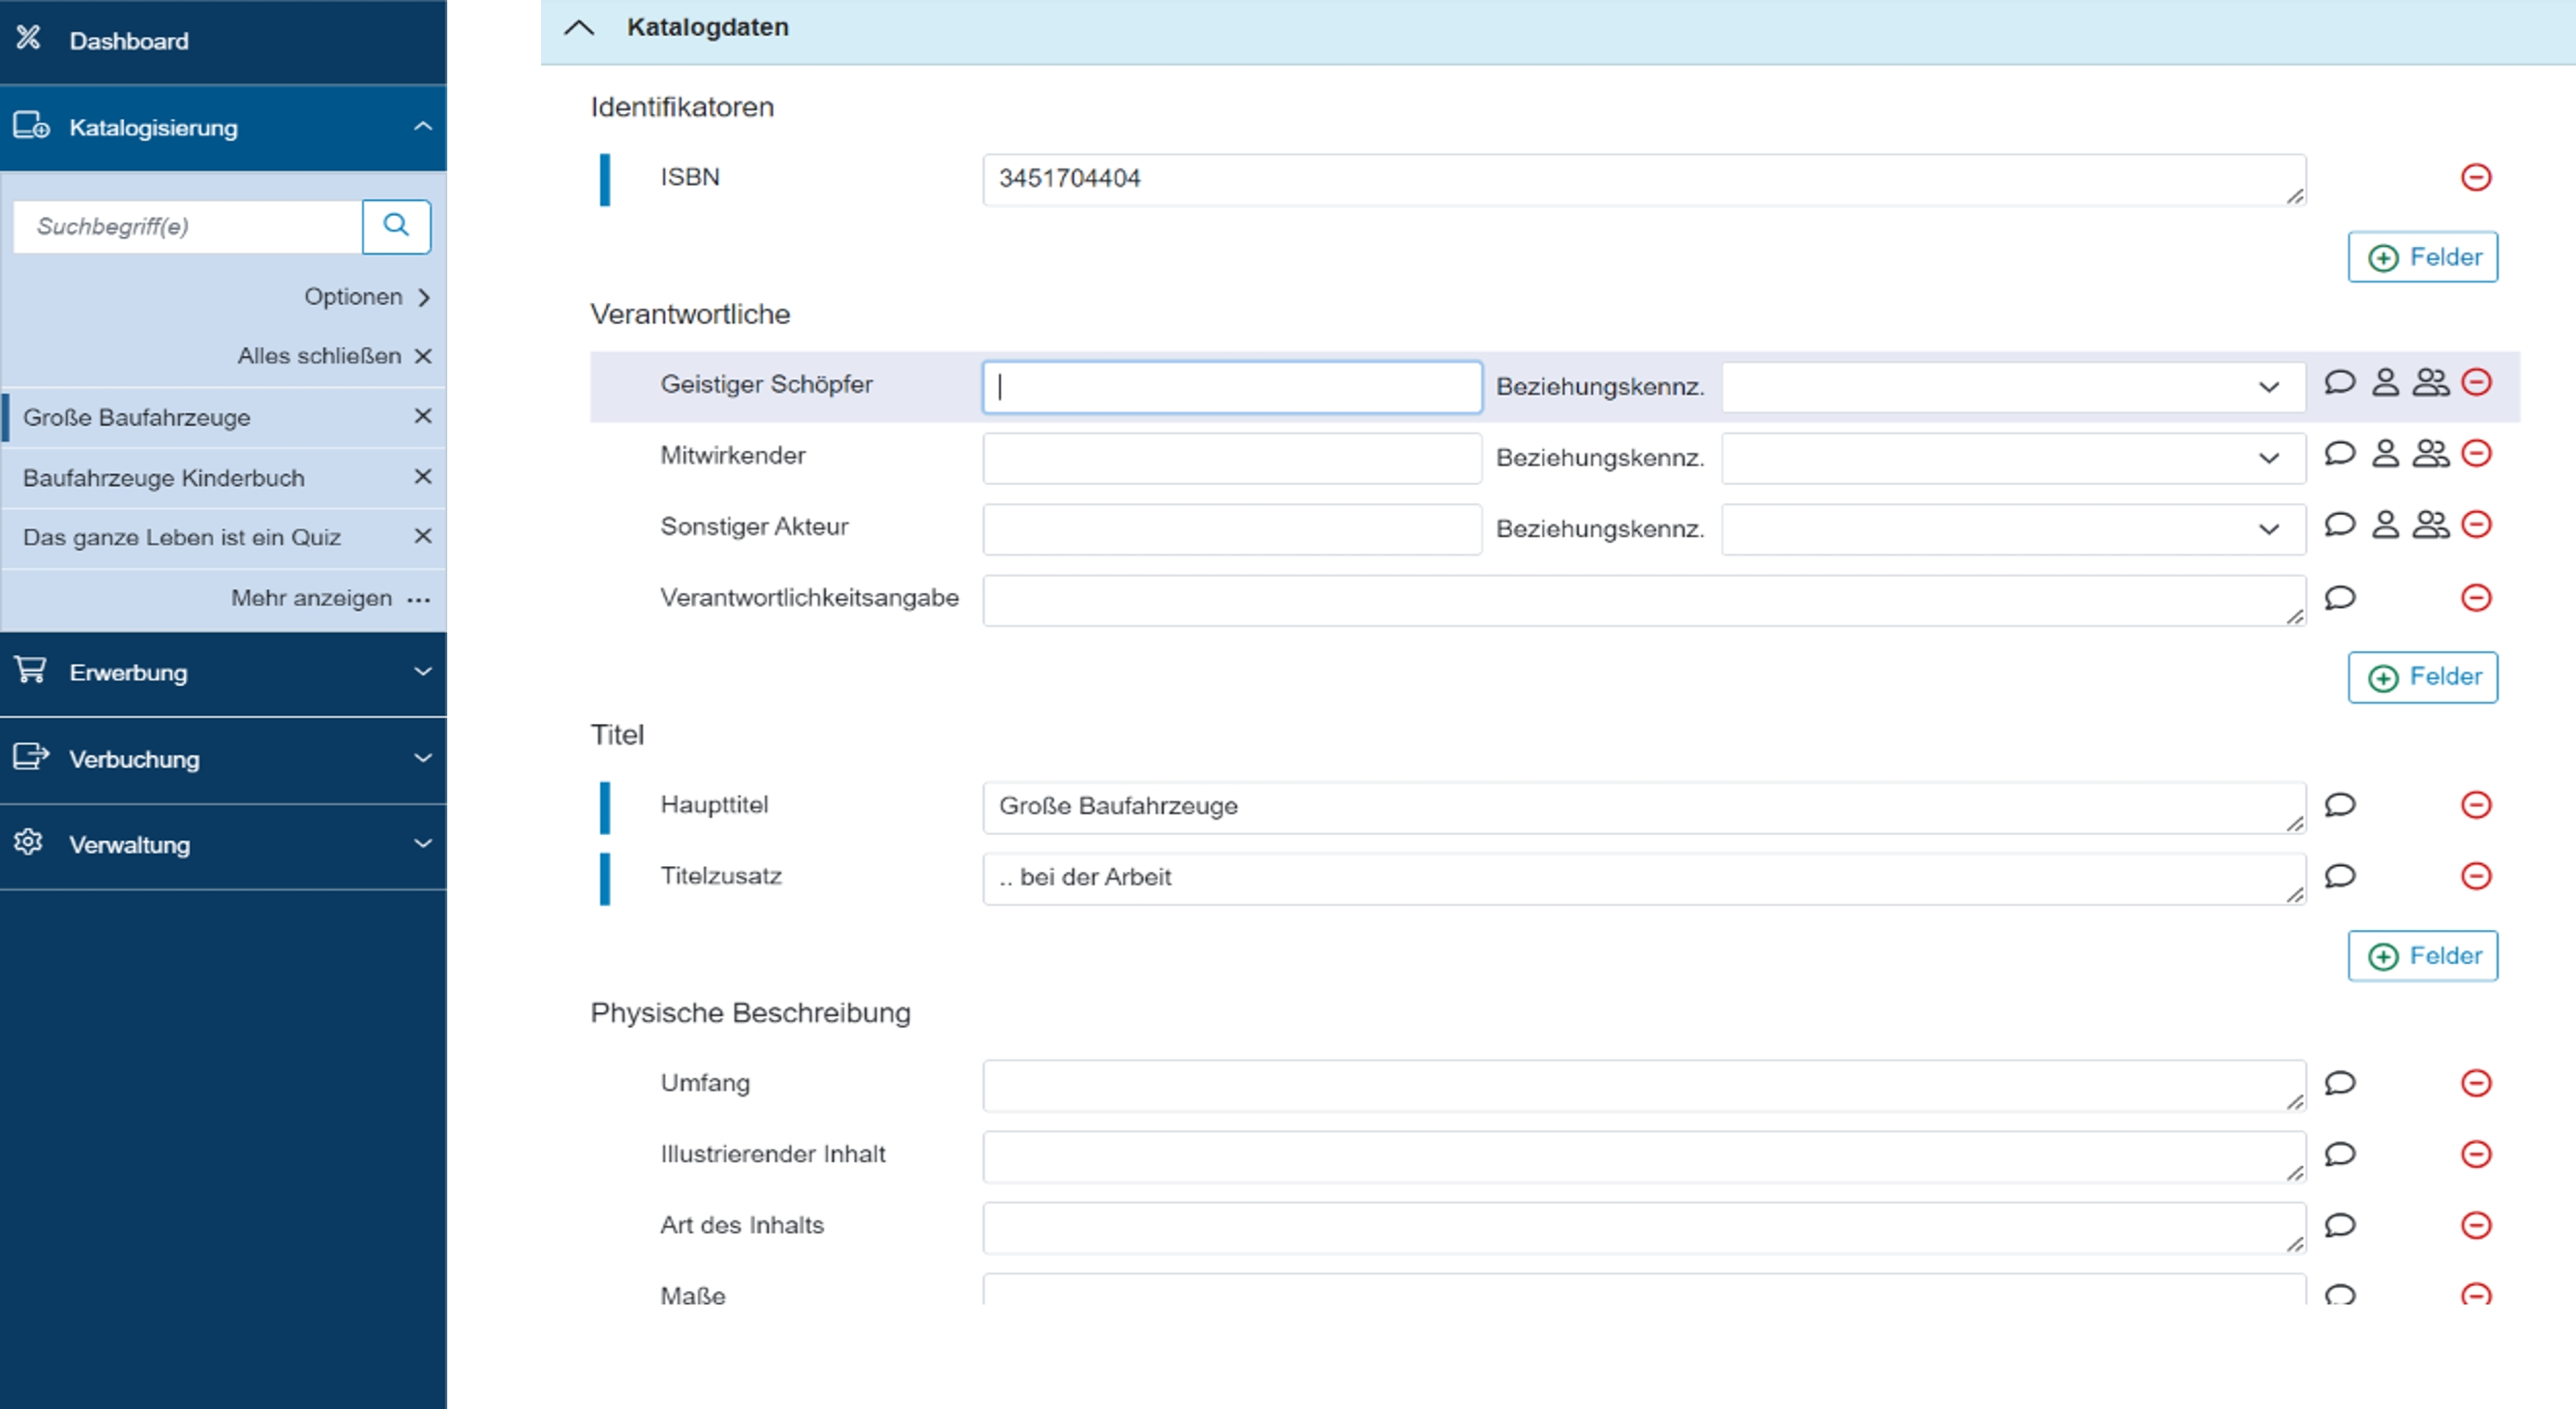Screen dimensions: 2576x1409
Task: Open comment bubble for Umfang field
Action: [2339, 1083]
